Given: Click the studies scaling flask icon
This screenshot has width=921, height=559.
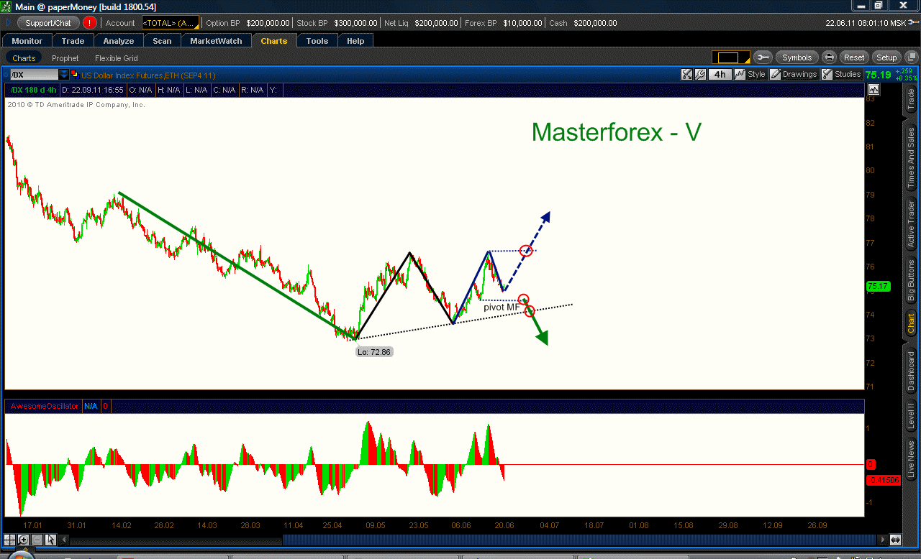Looking at the screenshot, I should click(686, 74).
